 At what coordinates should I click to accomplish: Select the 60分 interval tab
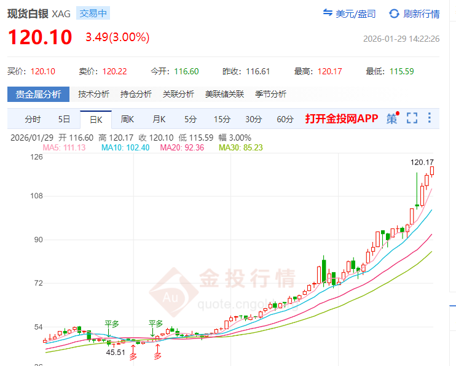[x=285, y=119]
